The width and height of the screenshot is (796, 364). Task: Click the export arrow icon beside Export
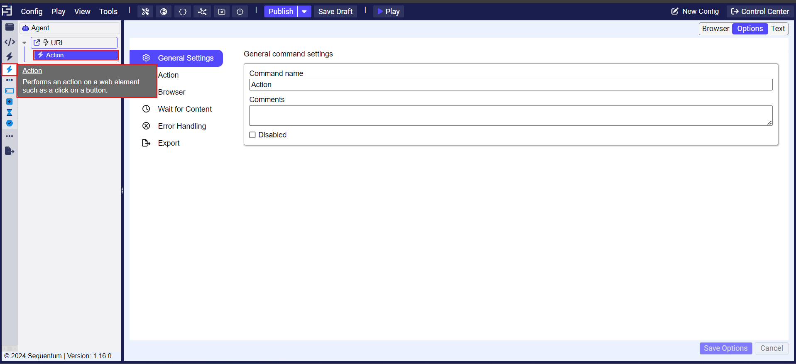pos(146,143)
